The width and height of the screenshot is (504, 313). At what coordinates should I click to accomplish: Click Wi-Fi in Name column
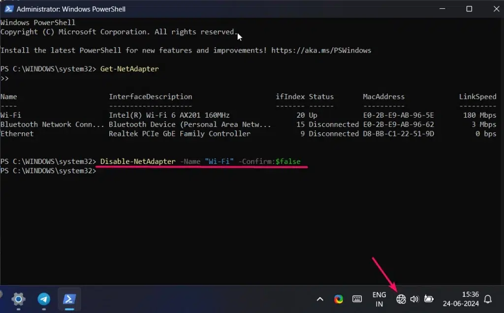point(11,115)
